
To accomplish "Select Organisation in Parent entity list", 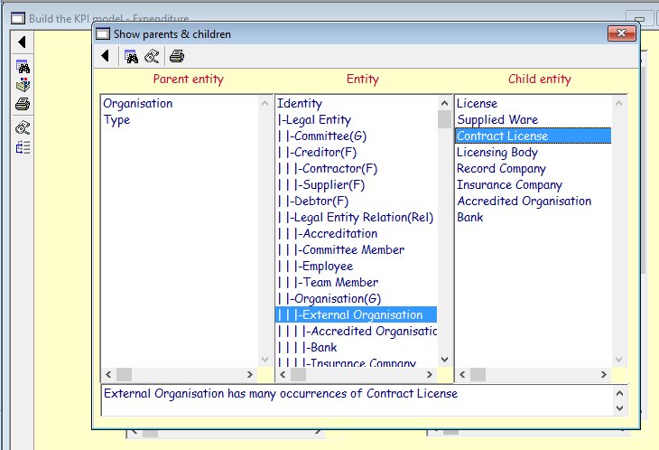I will [x=137, y=104].
